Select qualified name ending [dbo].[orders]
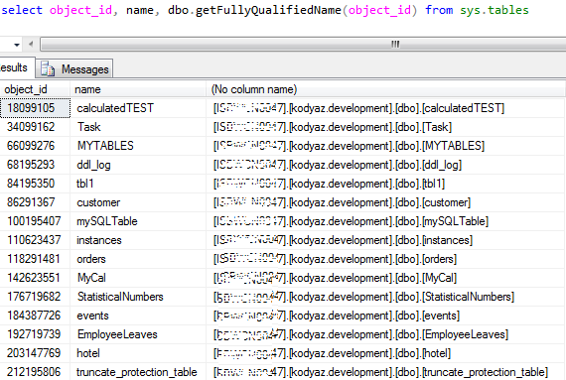Screen dimensions: 566x380 coord(386,259)
